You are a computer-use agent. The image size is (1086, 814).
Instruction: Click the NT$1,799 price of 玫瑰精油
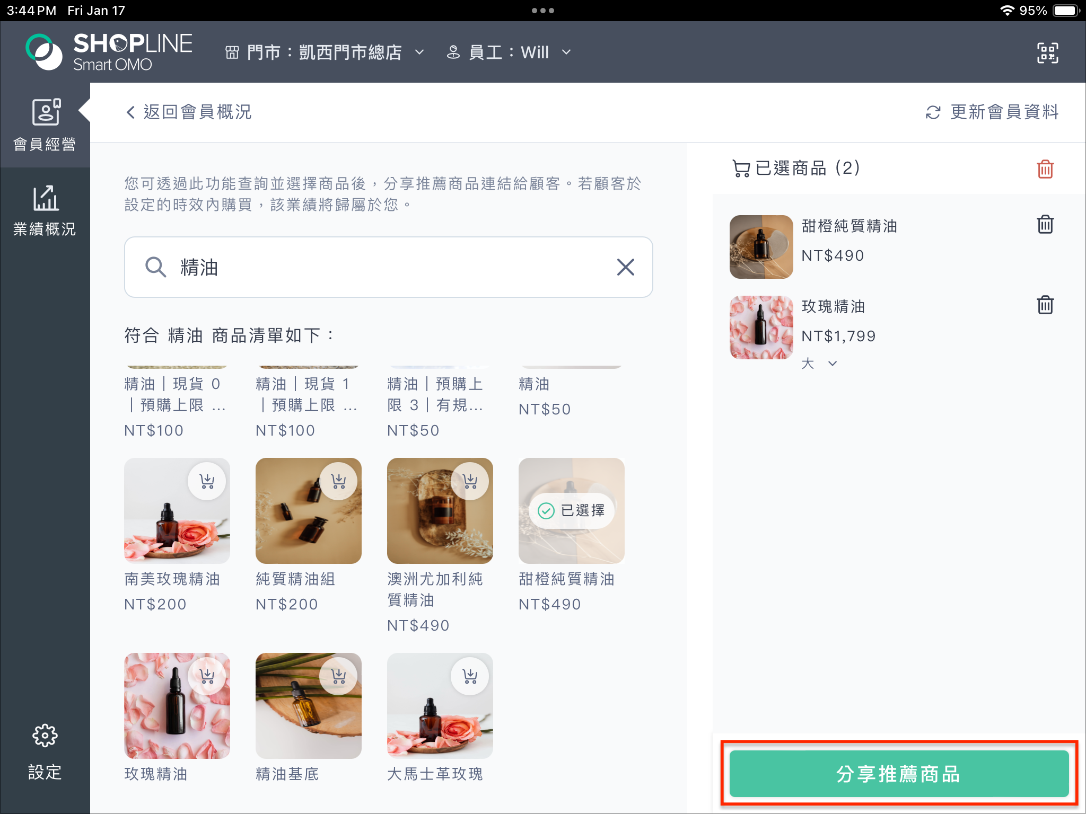click(x=838, y=336)
